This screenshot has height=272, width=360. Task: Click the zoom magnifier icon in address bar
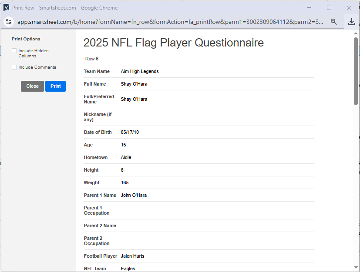click(333, 22)
